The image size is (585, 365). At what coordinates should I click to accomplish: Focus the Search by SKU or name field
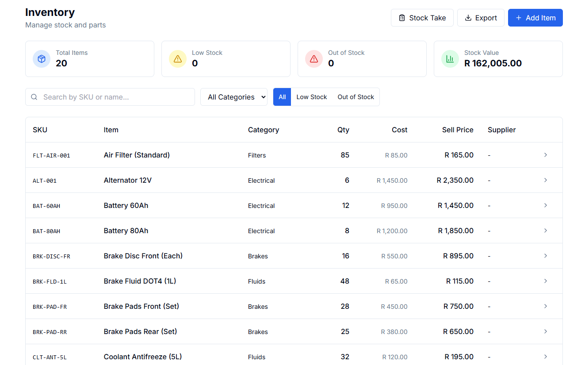pyautogui.click(x=116, y=97)
